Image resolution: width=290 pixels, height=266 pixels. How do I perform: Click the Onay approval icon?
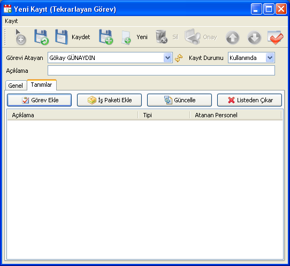[x=193, y=37]
